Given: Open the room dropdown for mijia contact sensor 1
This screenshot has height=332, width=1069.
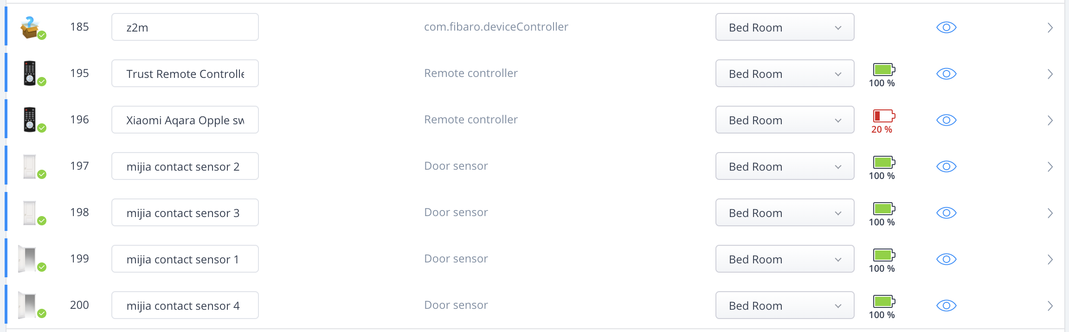Looking at the screenshot, I should (785, 259).
